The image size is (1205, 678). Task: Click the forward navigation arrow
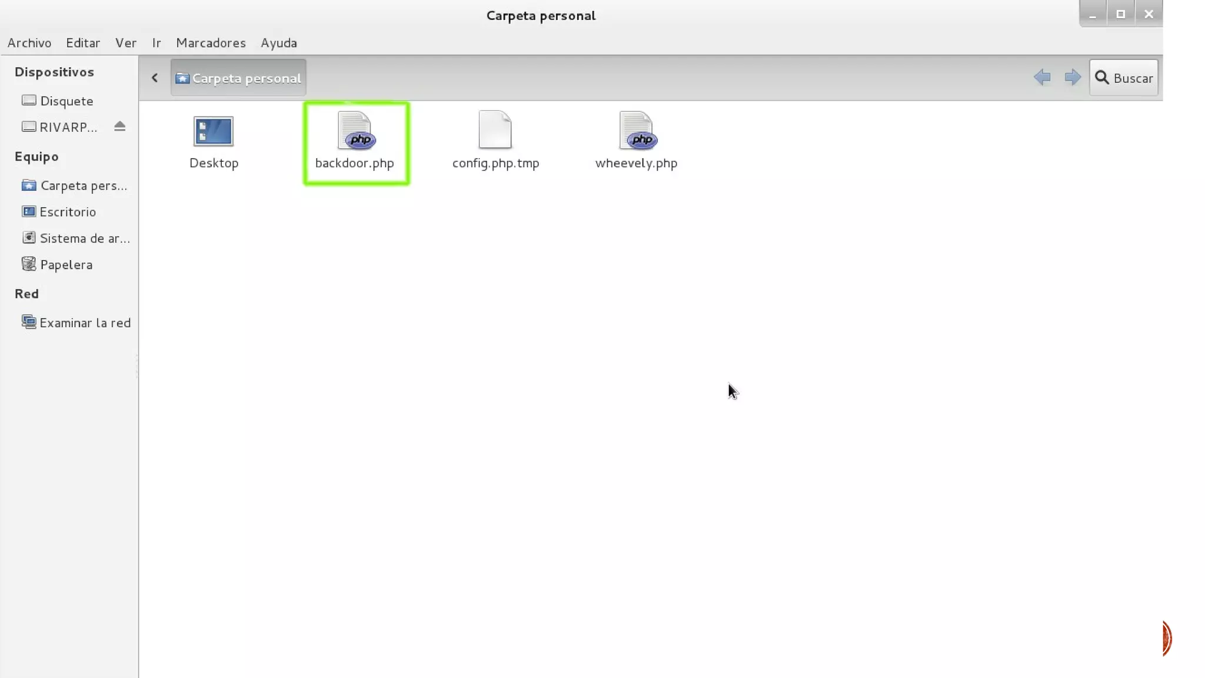coord(1073,78)
